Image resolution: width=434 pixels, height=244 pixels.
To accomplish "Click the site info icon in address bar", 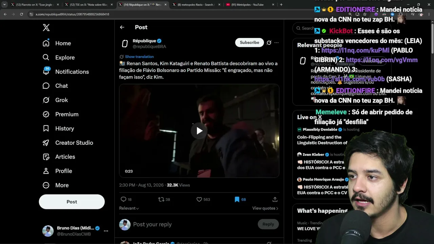I will click(x=31, y=14).
